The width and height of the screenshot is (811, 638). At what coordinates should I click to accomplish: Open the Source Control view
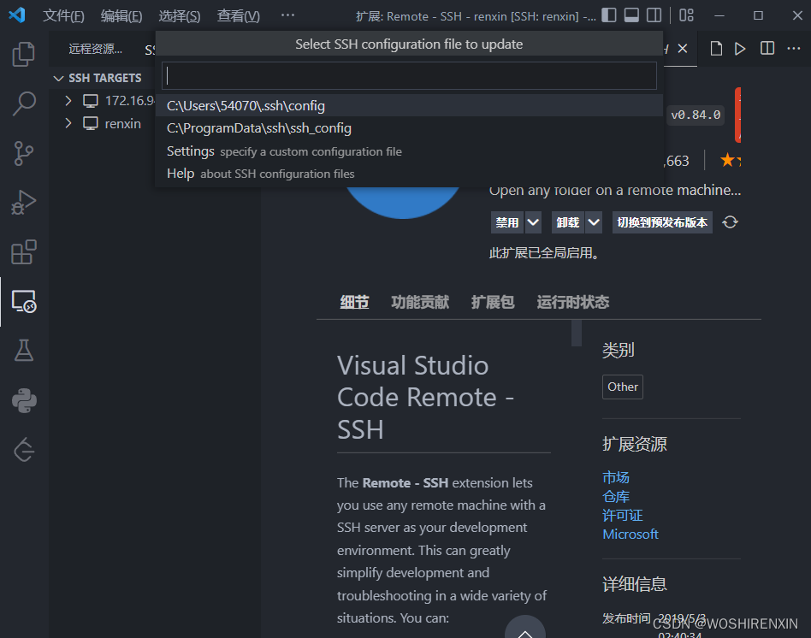[x=24, y=154]
